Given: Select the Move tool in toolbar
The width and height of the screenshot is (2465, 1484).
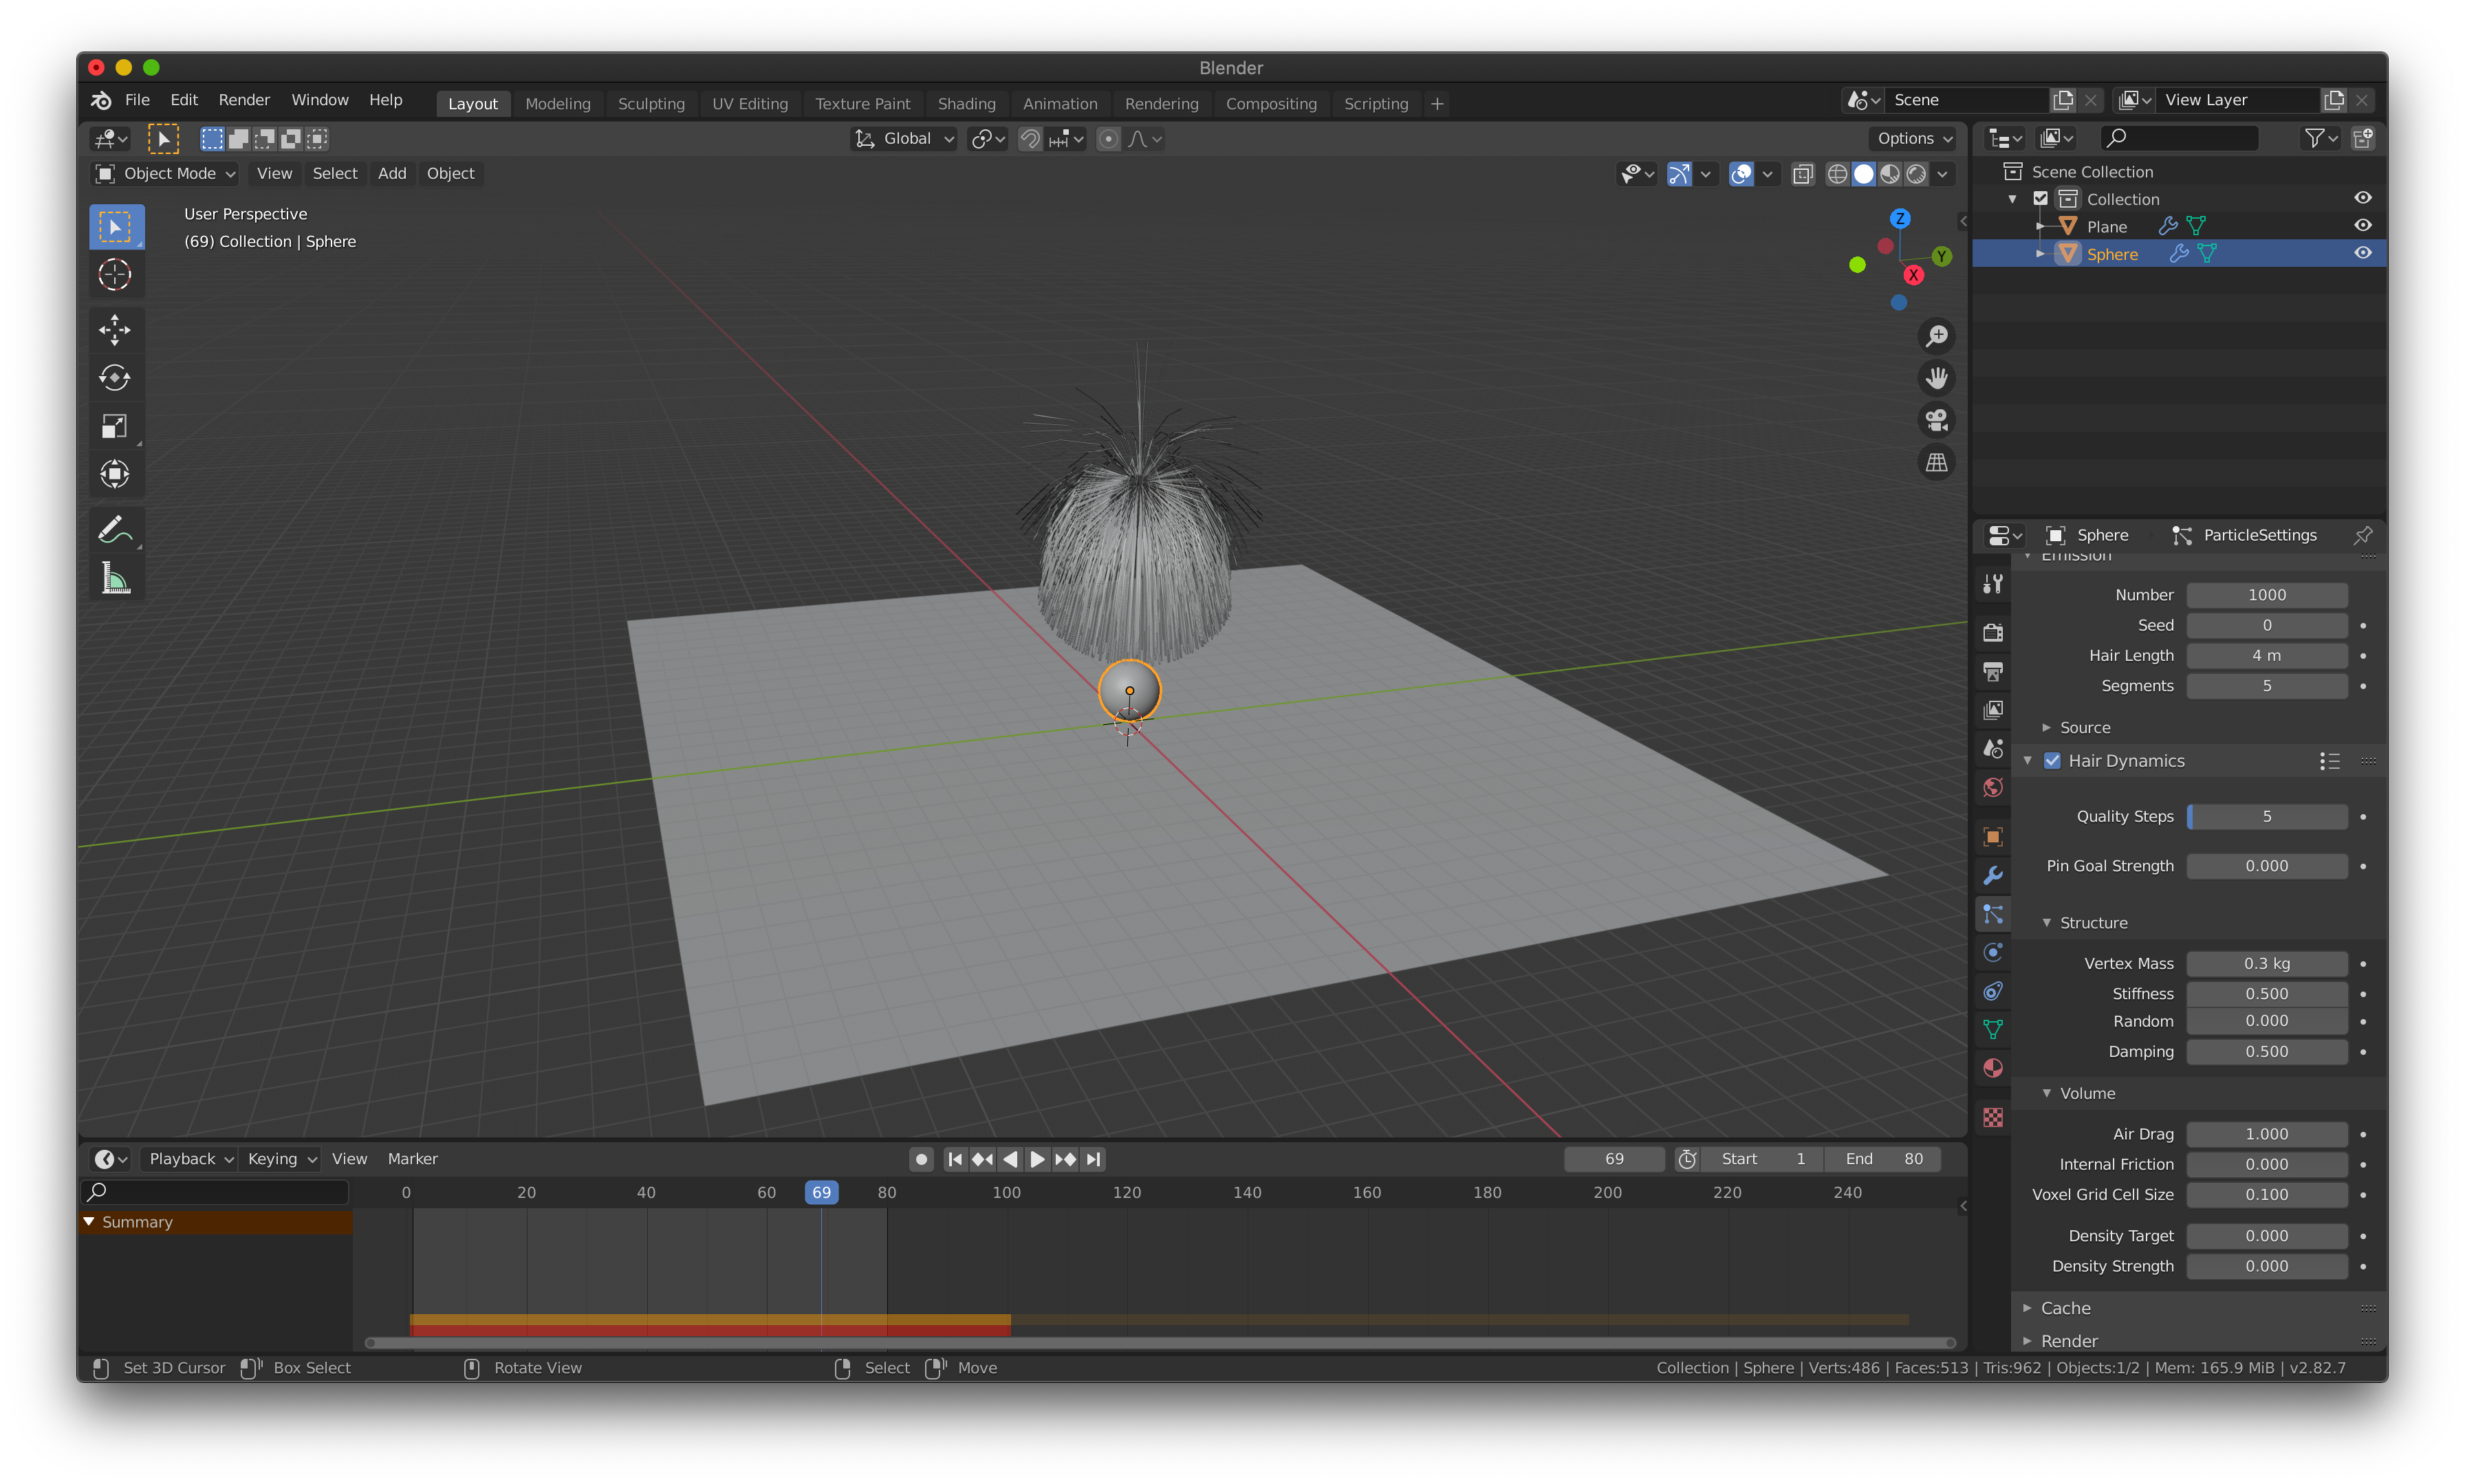Looking at the screenshot, I should point(115,330).
